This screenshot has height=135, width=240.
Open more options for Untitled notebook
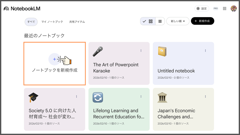(x=205, y=51)
